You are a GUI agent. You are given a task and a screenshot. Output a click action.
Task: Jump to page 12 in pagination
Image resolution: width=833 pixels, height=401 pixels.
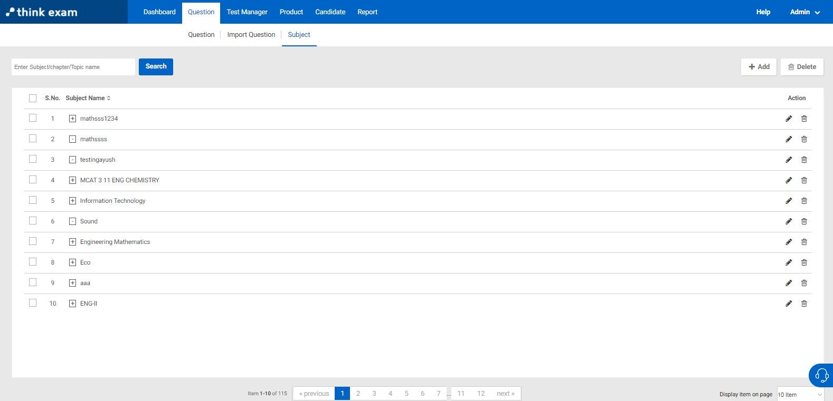coord(481,393)
